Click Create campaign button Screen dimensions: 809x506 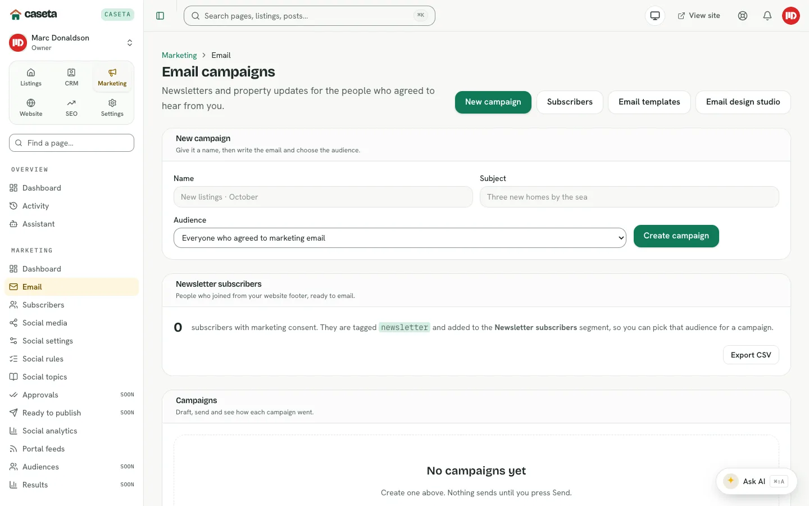(676, 236)
